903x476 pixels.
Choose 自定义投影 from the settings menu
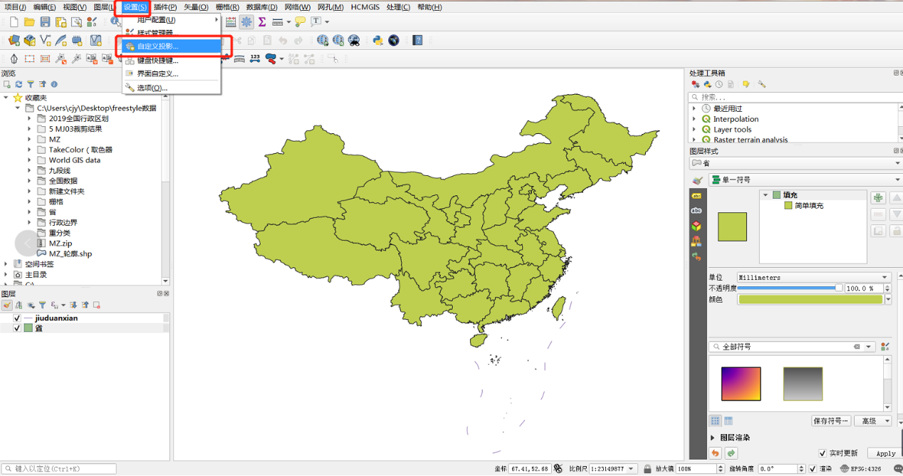(158, 46)
